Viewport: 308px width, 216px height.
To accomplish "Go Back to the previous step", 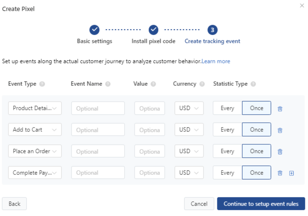I will point(14,204).
